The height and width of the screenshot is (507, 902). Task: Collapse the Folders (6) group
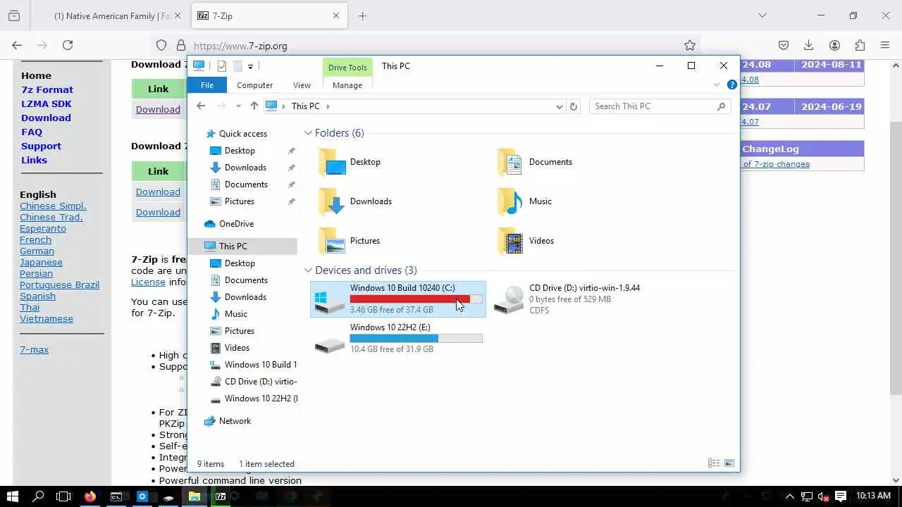[308, 133]
